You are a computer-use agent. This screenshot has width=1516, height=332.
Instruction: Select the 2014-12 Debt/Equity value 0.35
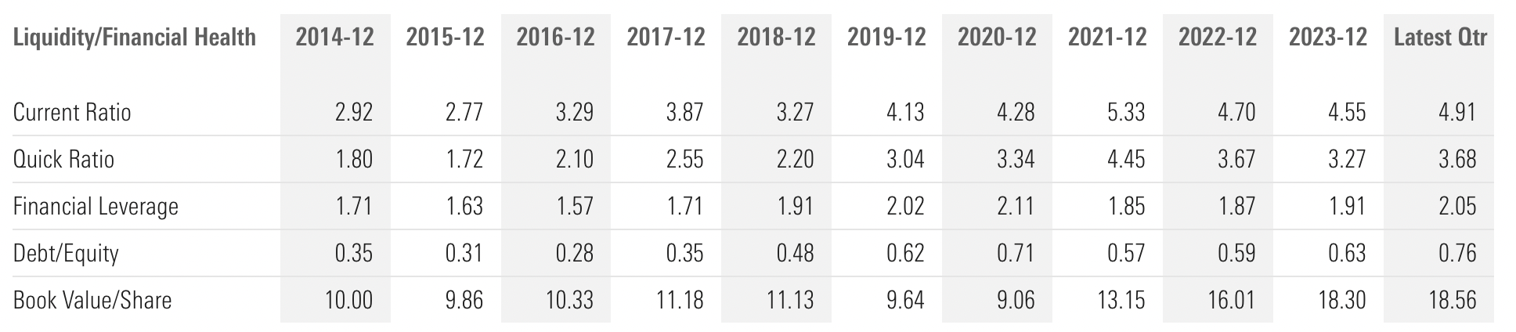(353, 253)
